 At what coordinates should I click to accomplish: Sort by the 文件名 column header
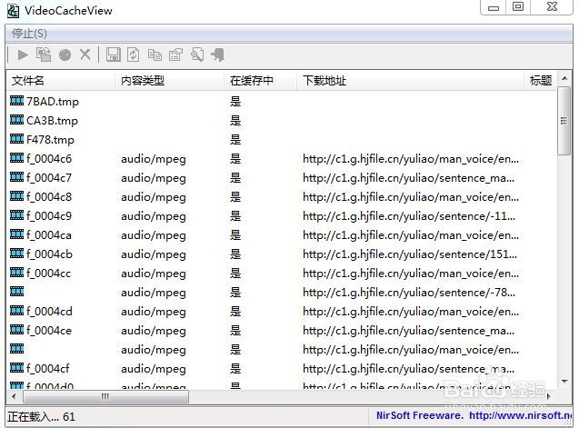60,80
